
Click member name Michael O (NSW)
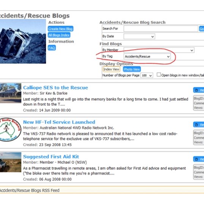63,162
